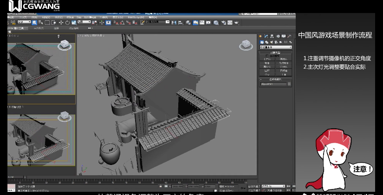Select the Move tool in the main toolbar
The height and width of the screenshot is (195, 383).
click(61, 22)
